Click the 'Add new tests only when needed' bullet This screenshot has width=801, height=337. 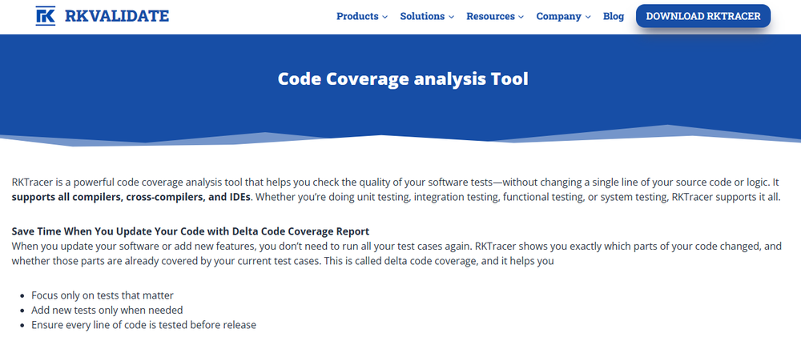107,310
